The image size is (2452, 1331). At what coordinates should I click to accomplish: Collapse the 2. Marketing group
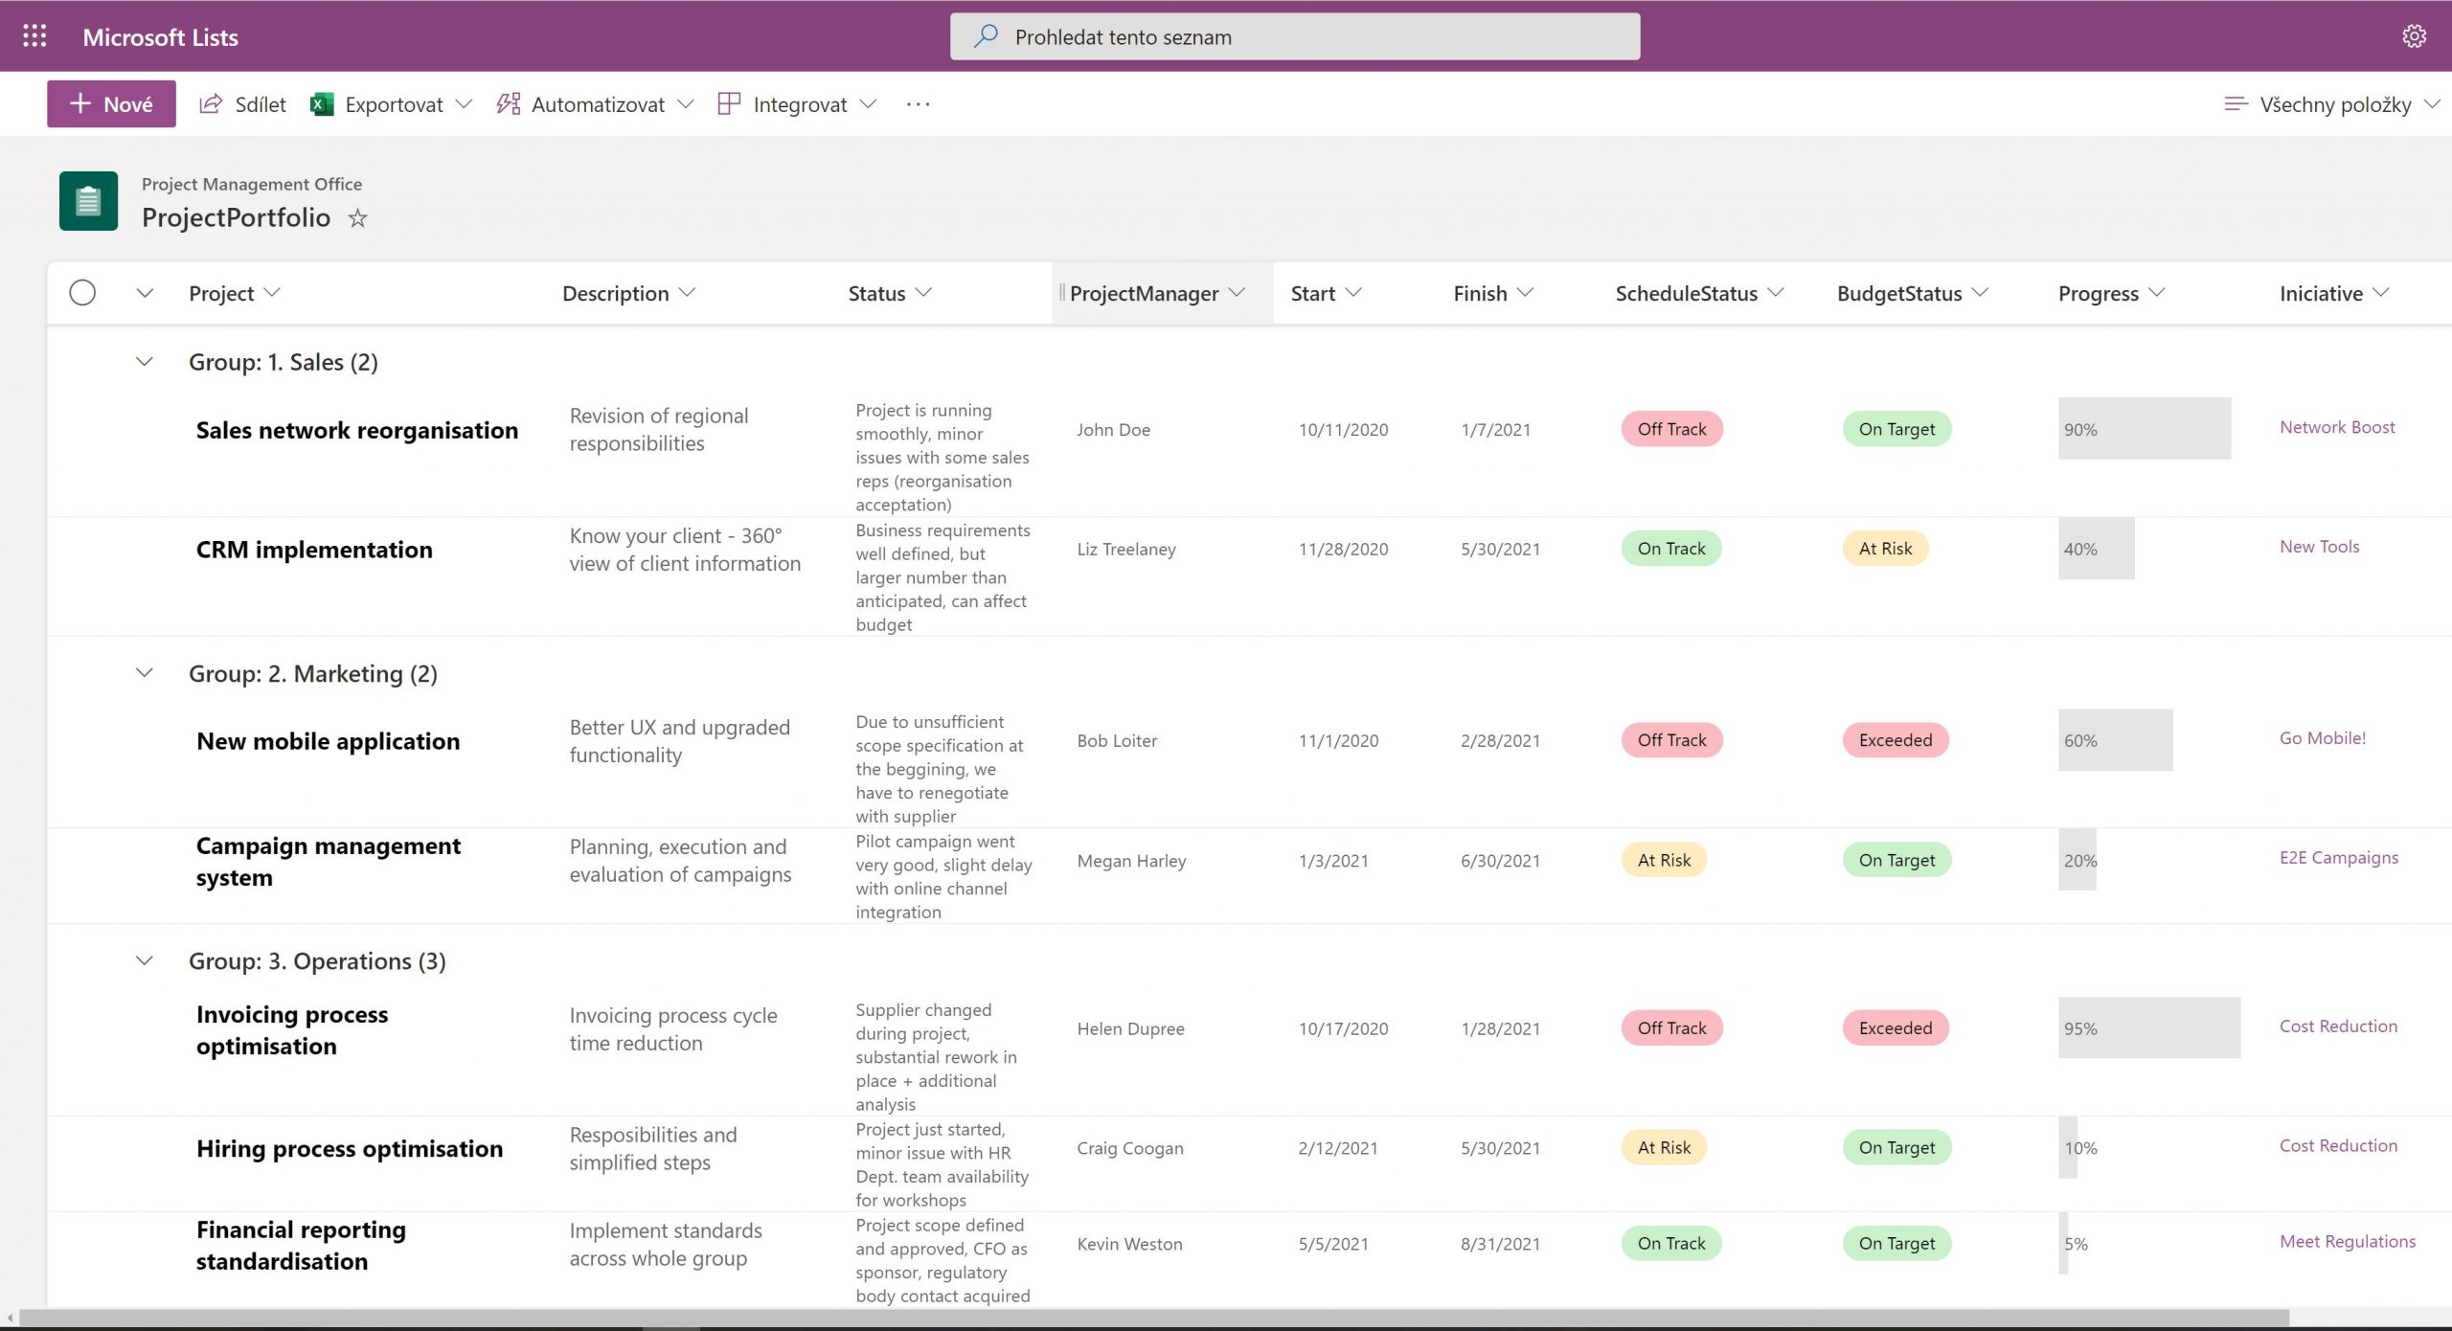[145, 673]
